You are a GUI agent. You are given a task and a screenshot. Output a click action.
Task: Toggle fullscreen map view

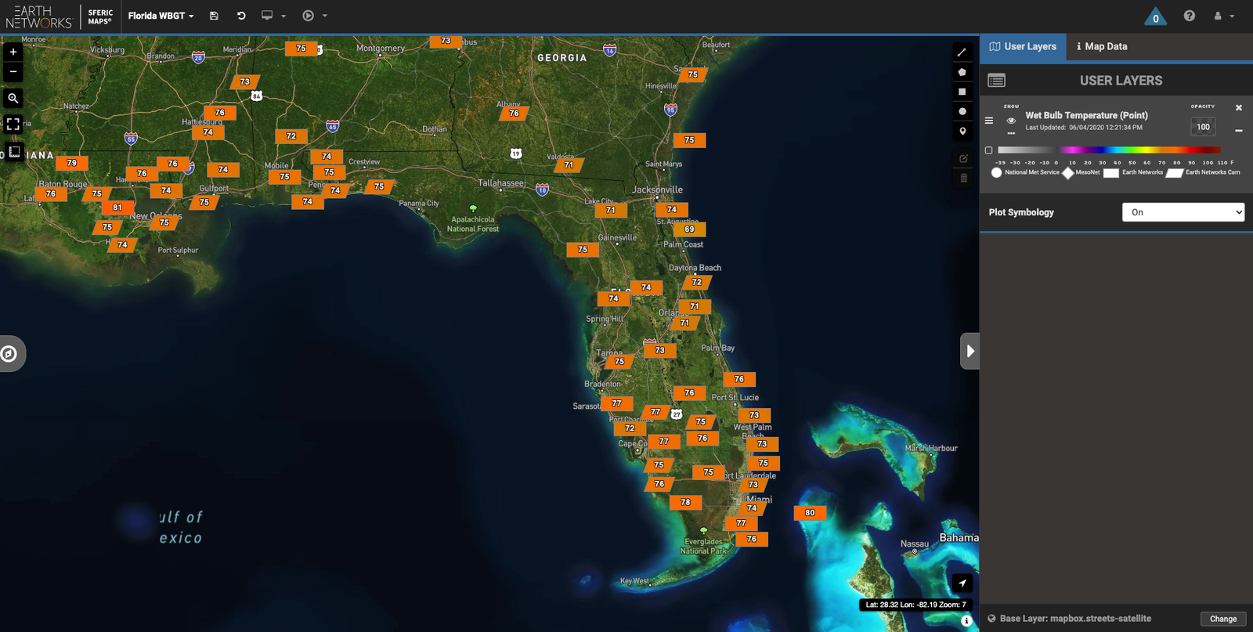[x=13, y=124]
